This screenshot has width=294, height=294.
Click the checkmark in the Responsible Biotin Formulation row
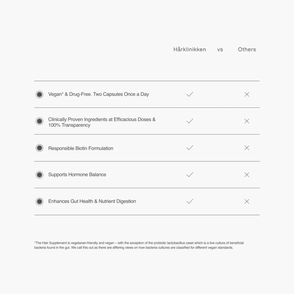point(190,148)
